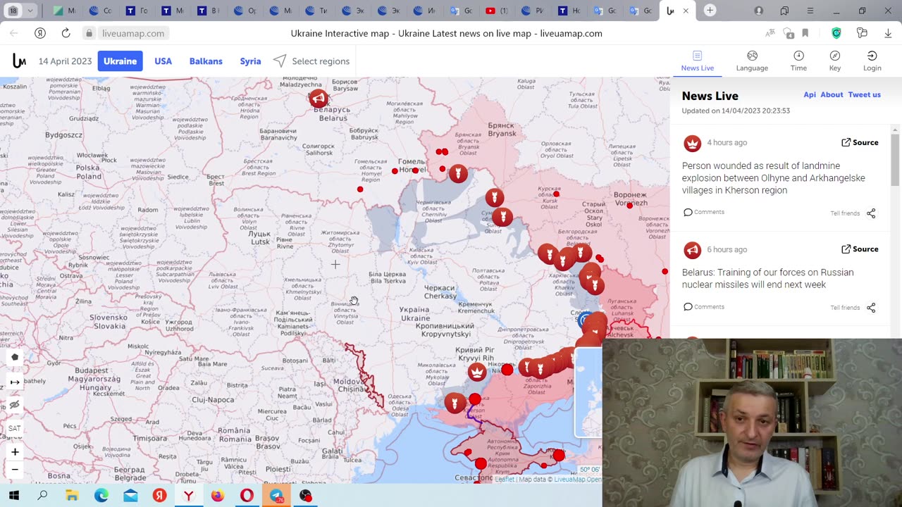
Task: Click the red dot marker near Voronezh
Action: click(x=629, y=206)
